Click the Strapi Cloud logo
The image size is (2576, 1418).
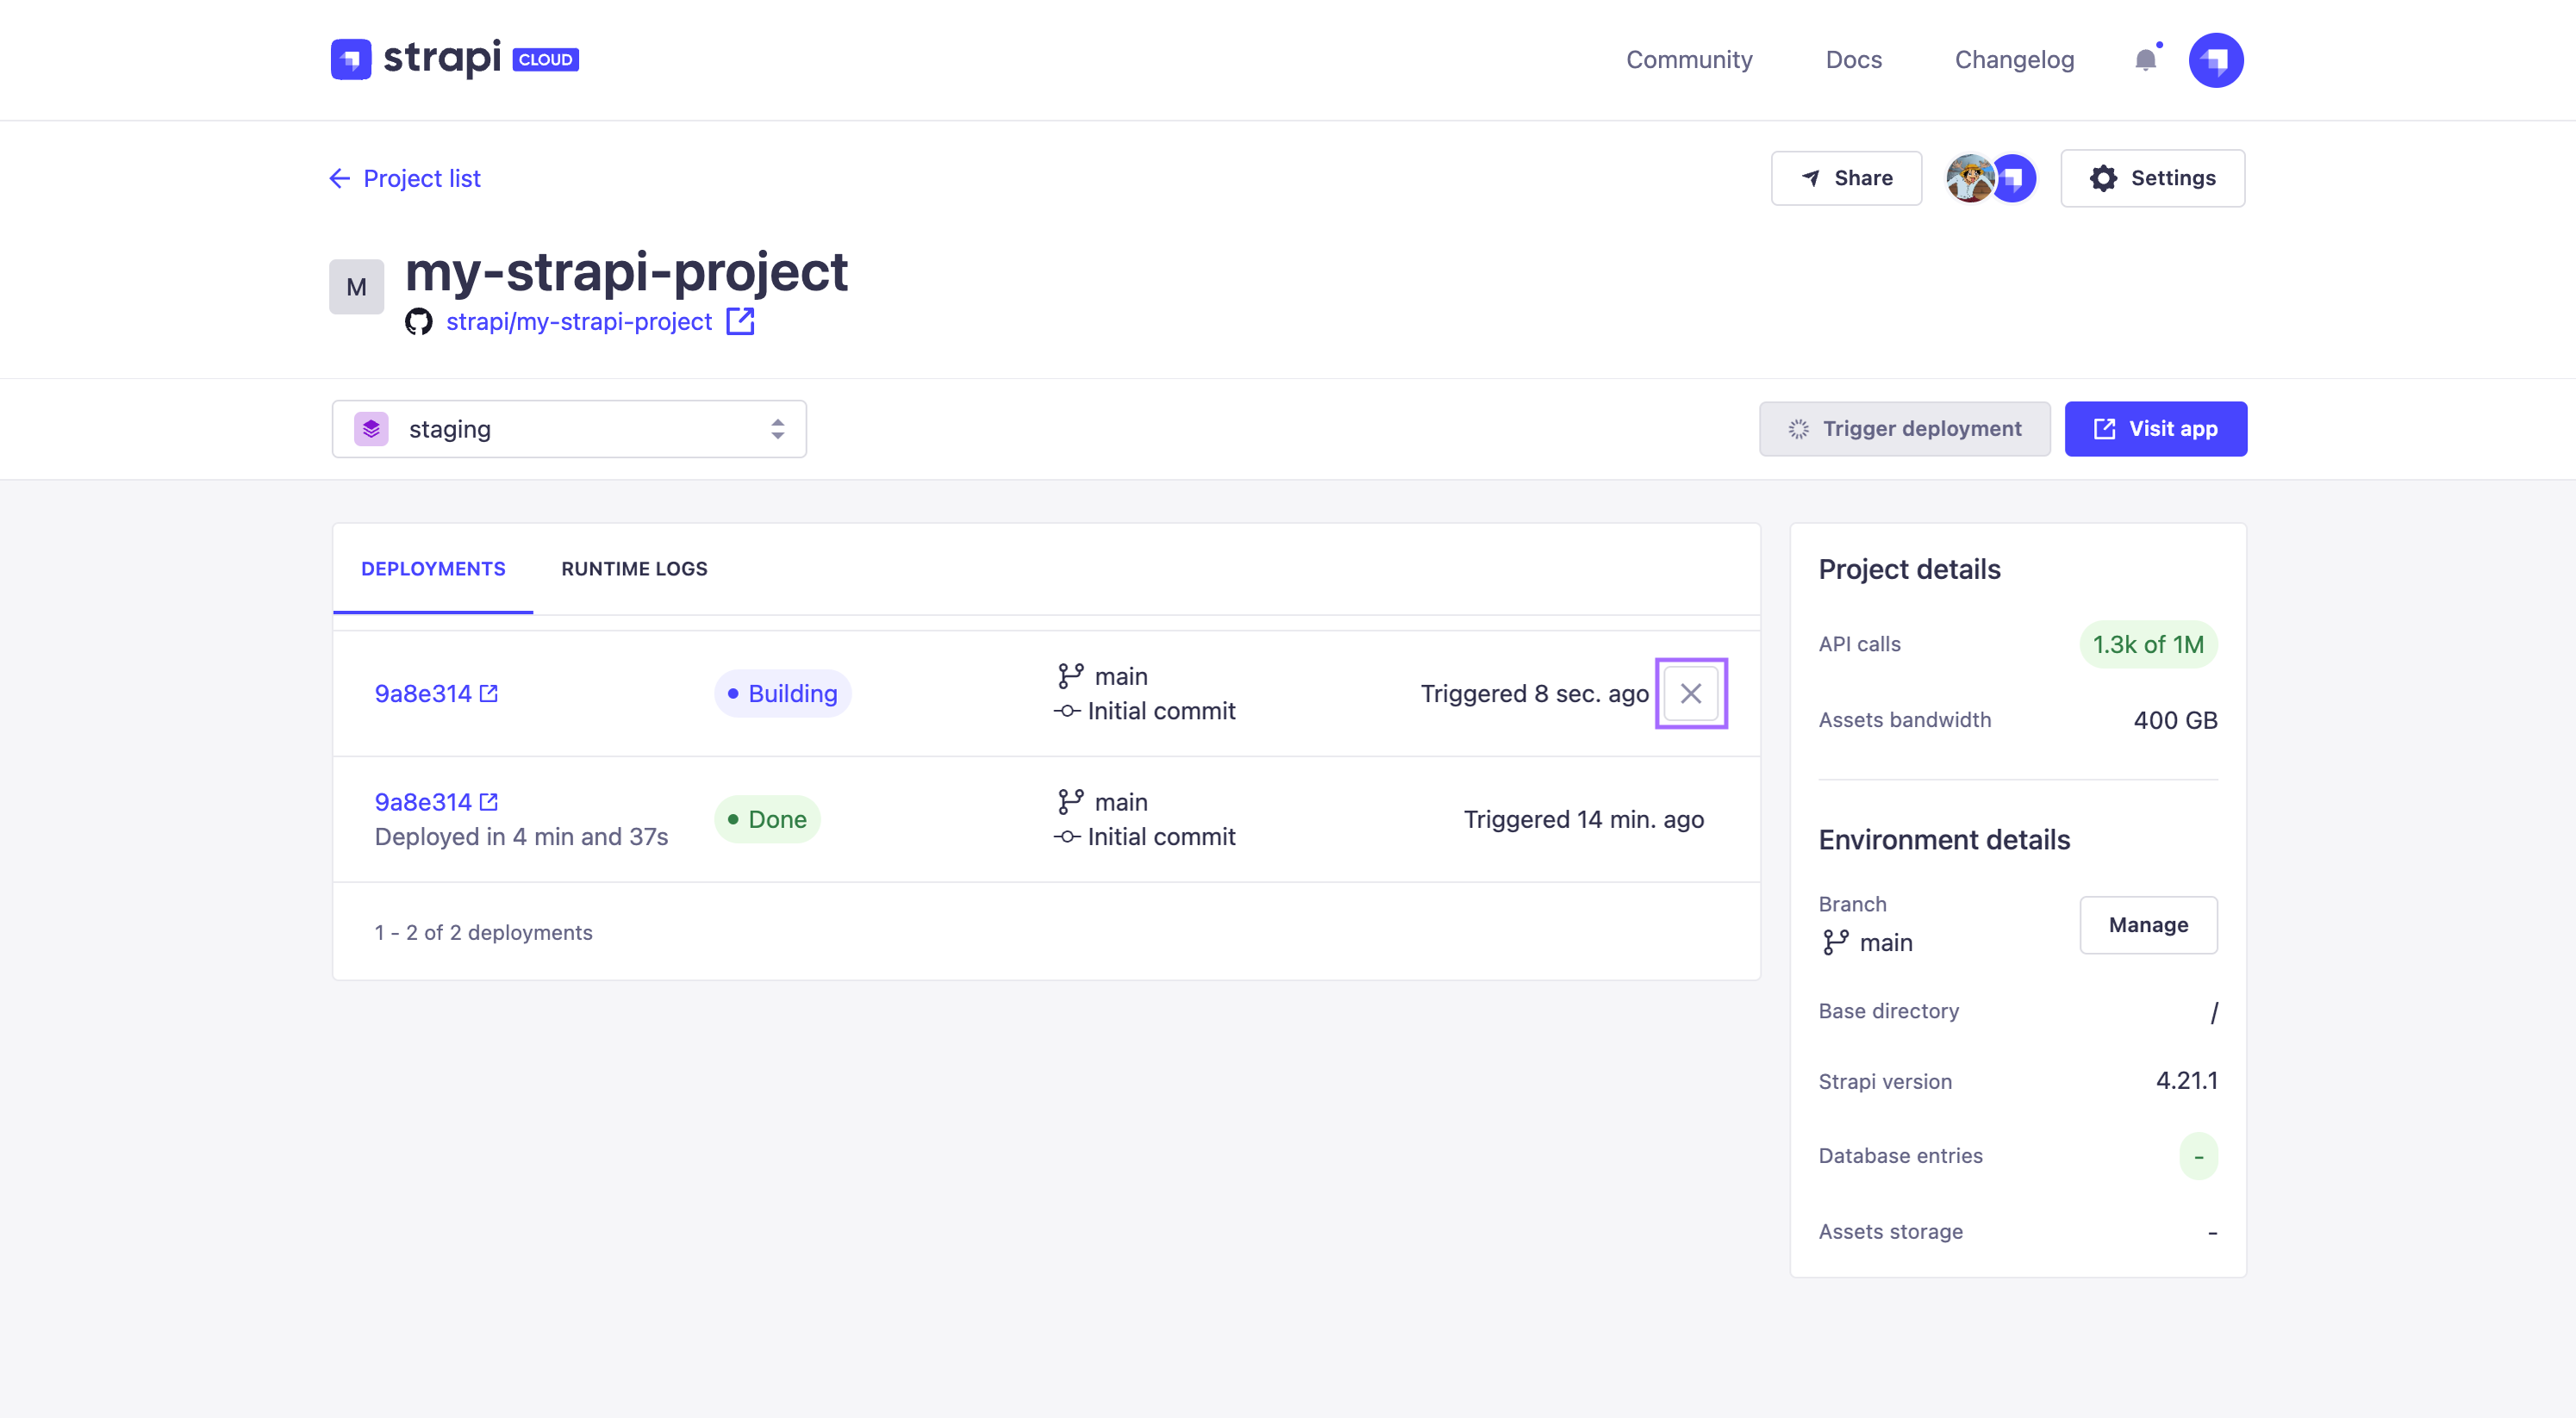(x=454, y=59)
